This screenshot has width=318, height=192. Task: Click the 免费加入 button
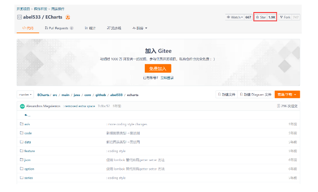(158, 69)
